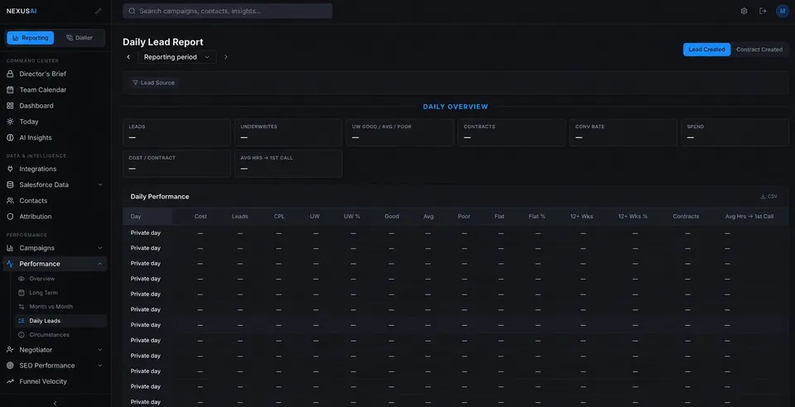Screen dimensions: 795x407
Task: Expand the Campaigns chevron
Action: [100, 248]
